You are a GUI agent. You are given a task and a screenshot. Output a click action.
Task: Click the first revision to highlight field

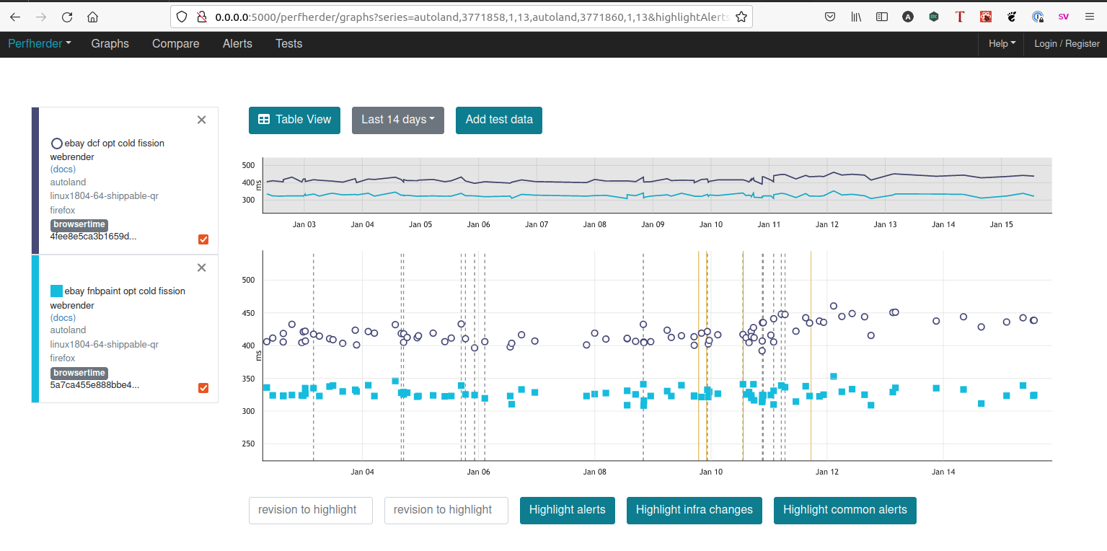311,510
